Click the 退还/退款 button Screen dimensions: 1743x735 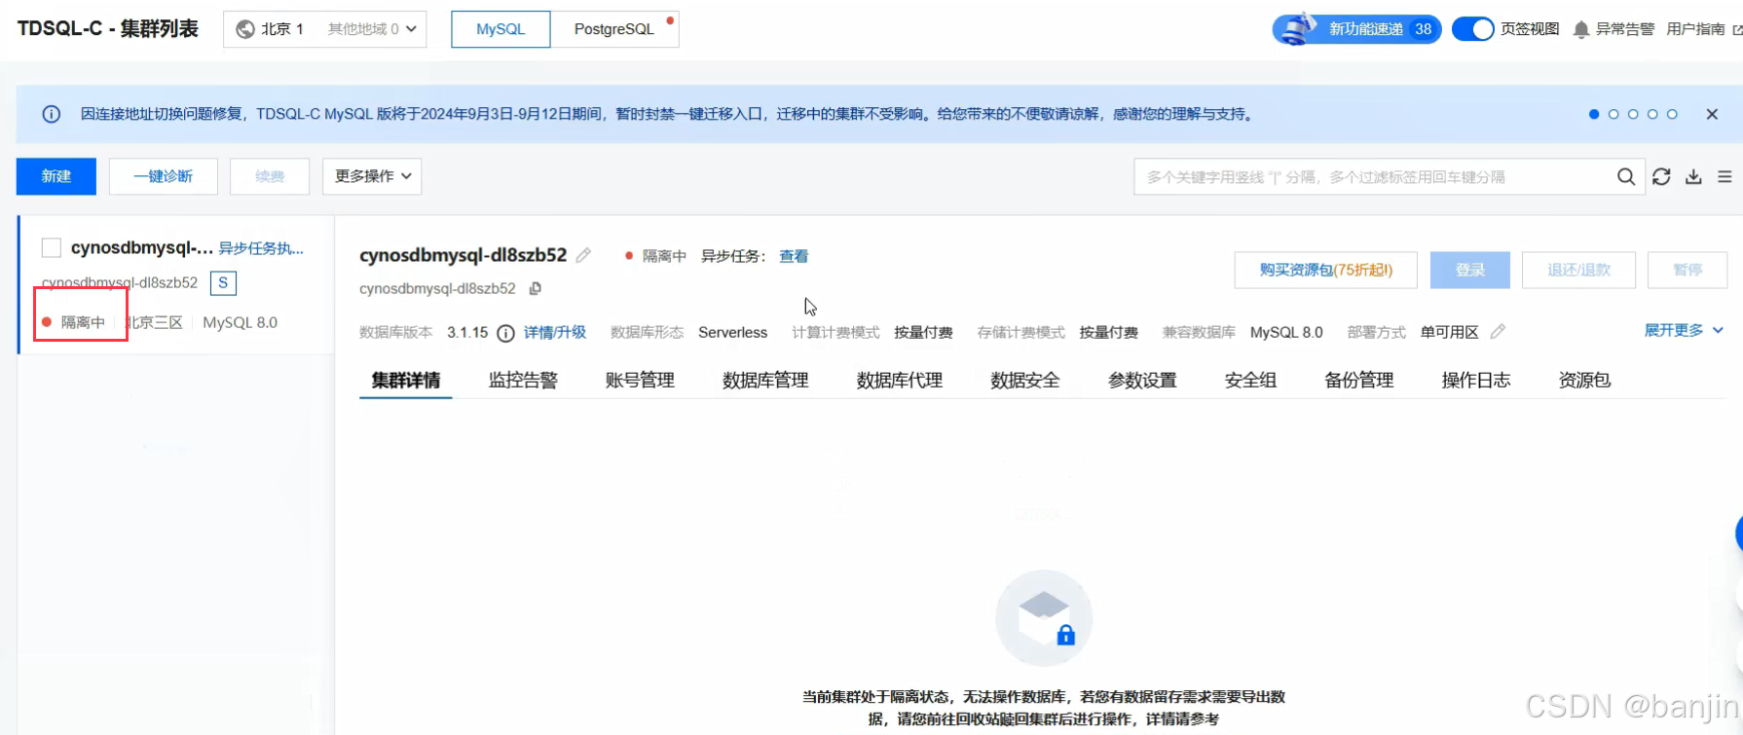[x=1579, y=270]
